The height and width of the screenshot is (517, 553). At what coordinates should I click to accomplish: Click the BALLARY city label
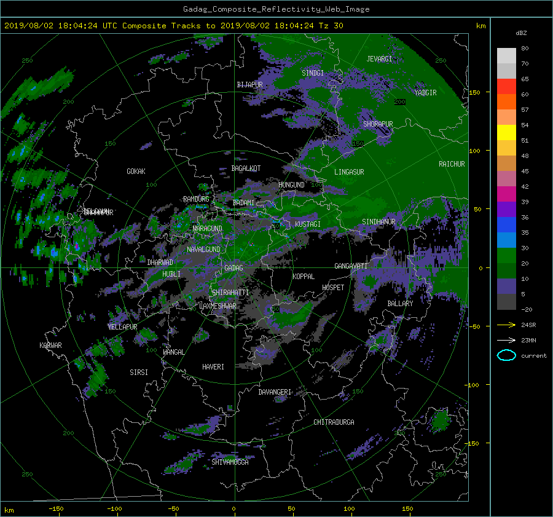coord(400,304)
